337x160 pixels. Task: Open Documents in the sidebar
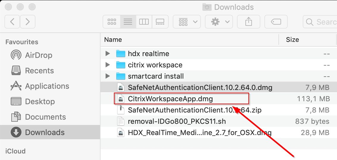38,117
